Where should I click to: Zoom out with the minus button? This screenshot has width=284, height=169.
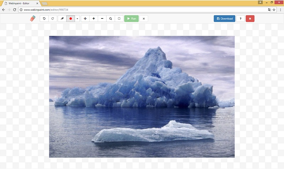point(102,18)
